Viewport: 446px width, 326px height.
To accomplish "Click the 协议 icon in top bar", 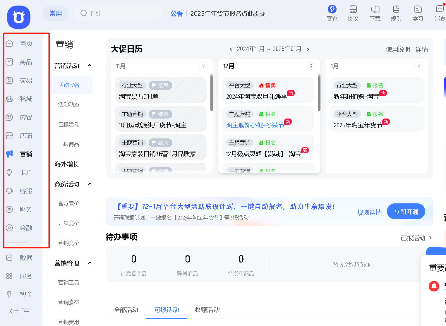I will point(353,9).
